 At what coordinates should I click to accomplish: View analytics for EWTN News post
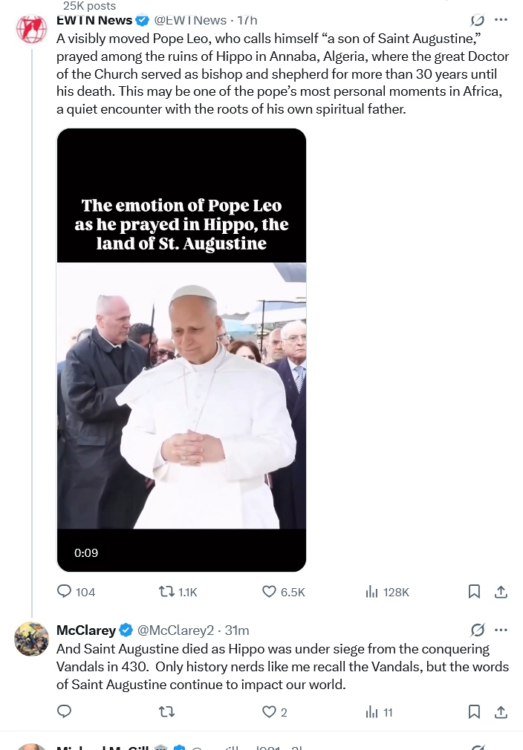pyautogui.click(x=372, y=592)
